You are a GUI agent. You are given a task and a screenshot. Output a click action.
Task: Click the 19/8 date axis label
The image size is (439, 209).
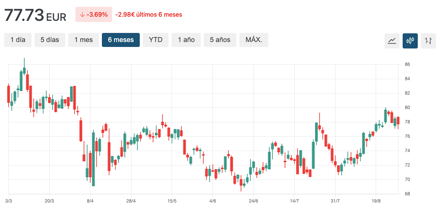coord(376,201)
